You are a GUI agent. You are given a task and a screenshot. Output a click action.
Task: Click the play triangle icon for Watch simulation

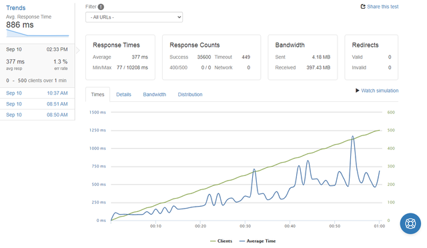pyautogui.click(x=358, y=91)
